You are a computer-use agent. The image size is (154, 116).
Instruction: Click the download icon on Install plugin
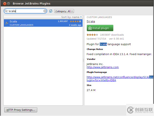tap(90, 28)
